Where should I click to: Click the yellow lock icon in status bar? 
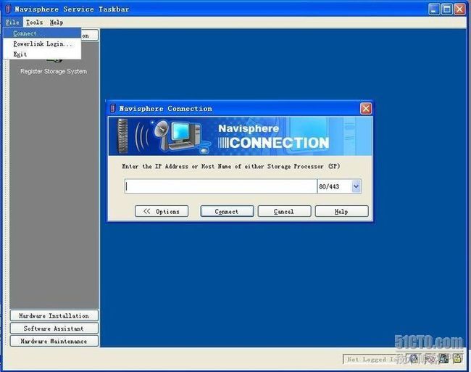click(457, 358)
